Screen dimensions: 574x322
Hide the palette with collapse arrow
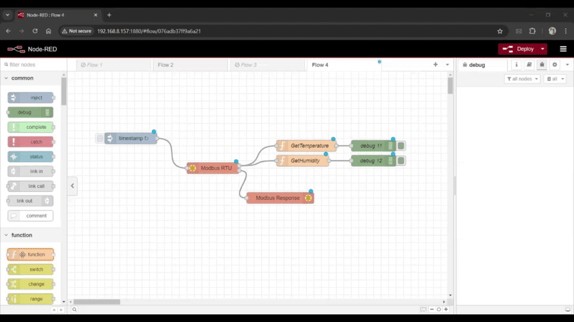pos(72,186)
